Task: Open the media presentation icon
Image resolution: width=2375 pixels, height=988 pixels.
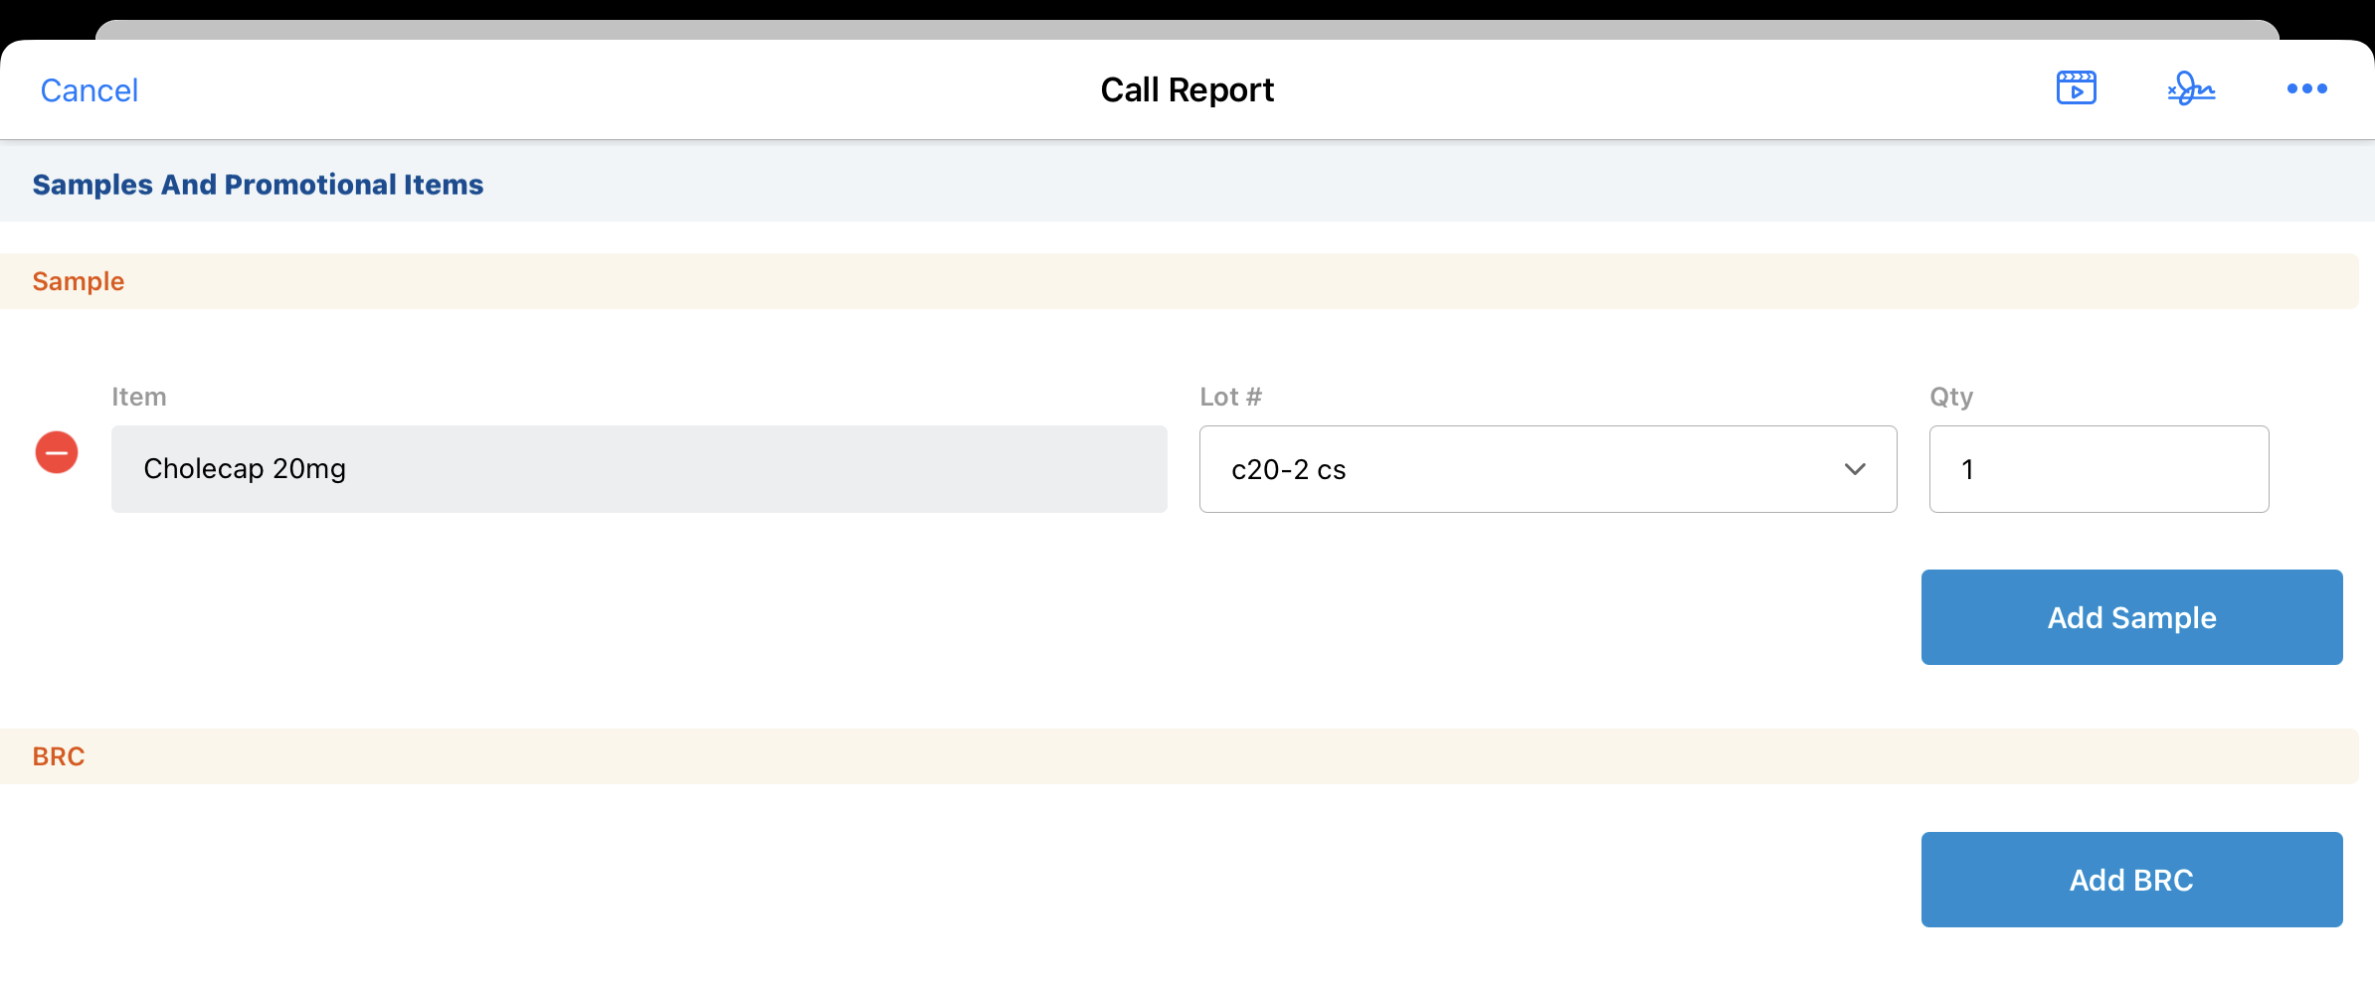Action: (x=2076, y=88)
